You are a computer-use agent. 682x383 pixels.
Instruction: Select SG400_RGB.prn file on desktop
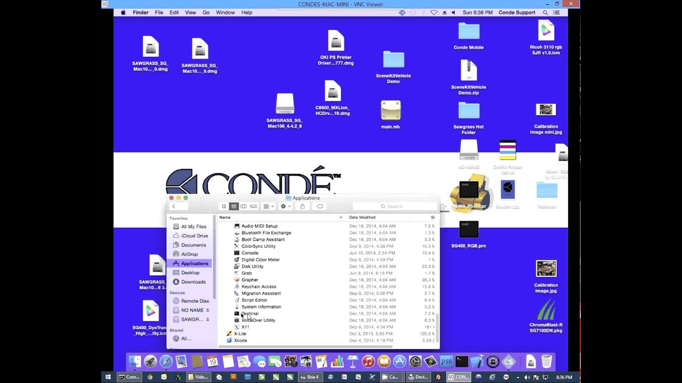[469, 235]
